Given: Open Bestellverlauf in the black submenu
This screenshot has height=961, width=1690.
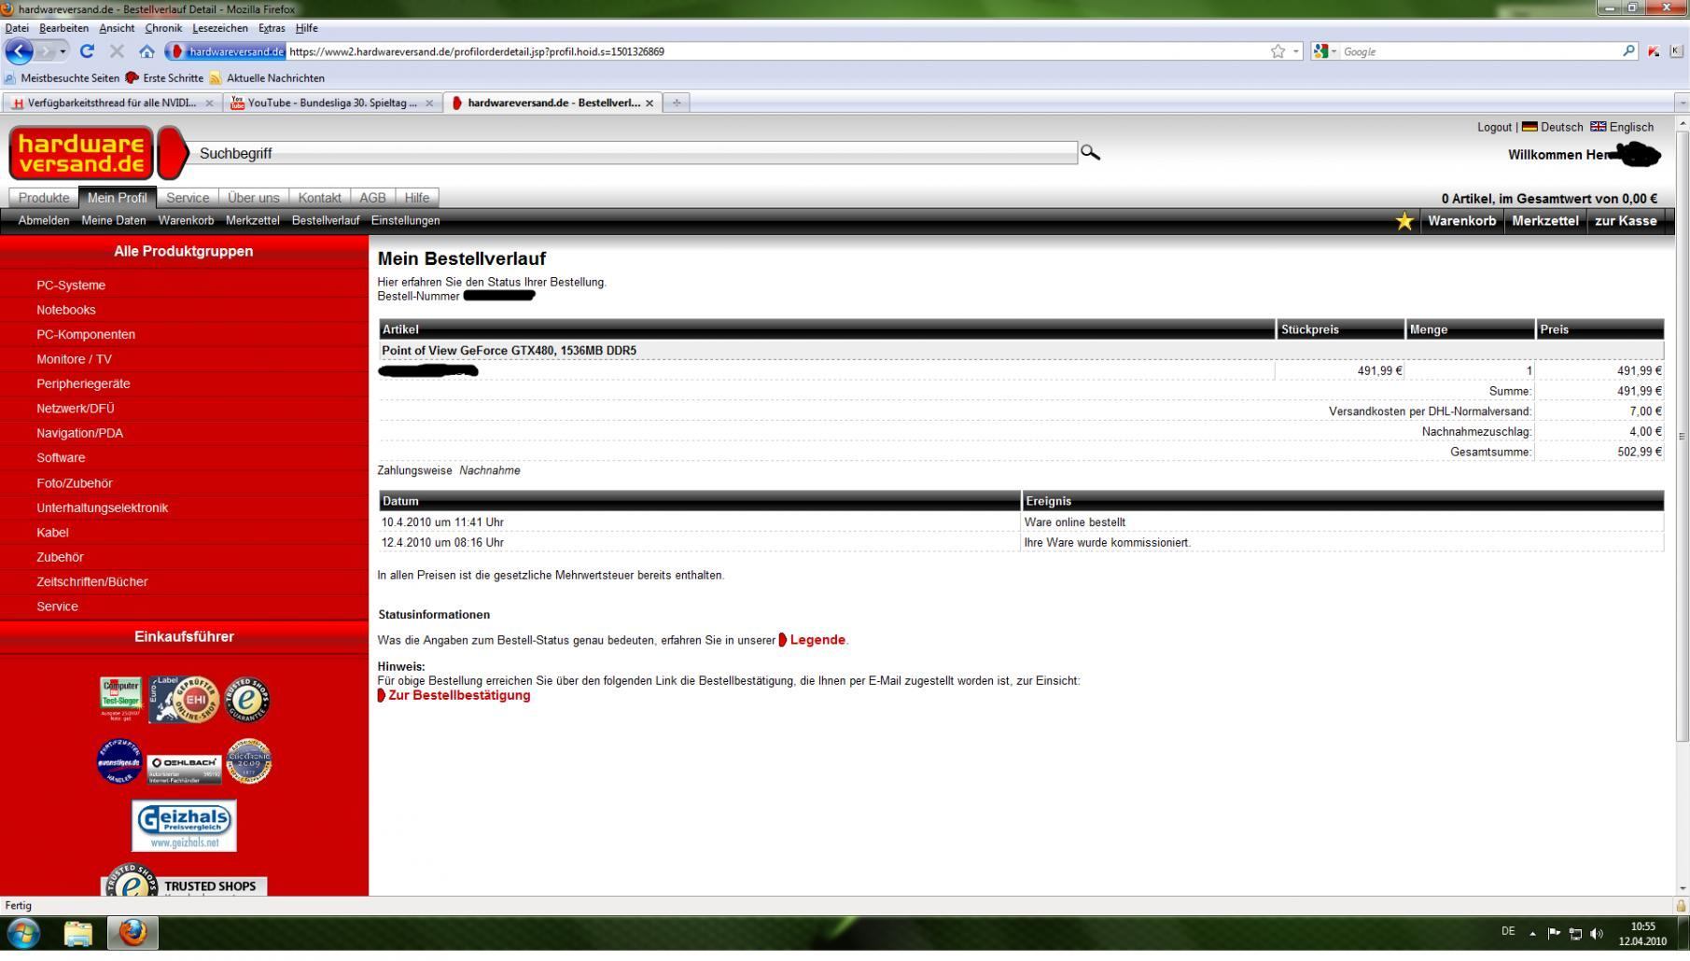Looking at the screenshot, I should click(326, 221).
